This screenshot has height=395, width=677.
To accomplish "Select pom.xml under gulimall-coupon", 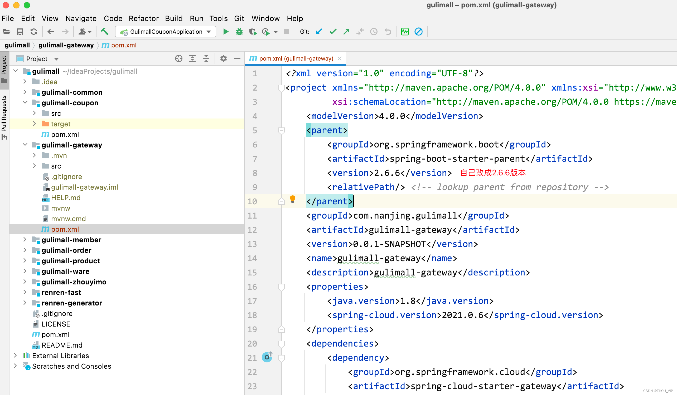I will (x=65, y=134).
